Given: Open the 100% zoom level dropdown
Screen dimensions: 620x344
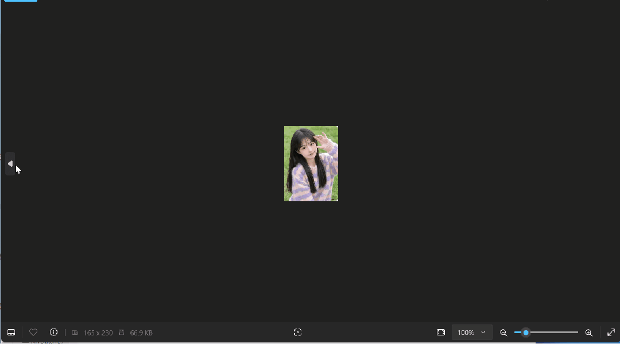Looking at the screenshot, I should 472,333.
